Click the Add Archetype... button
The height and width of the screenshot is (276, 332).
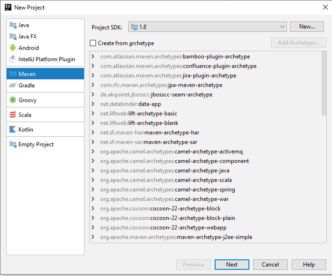point(299,43)
